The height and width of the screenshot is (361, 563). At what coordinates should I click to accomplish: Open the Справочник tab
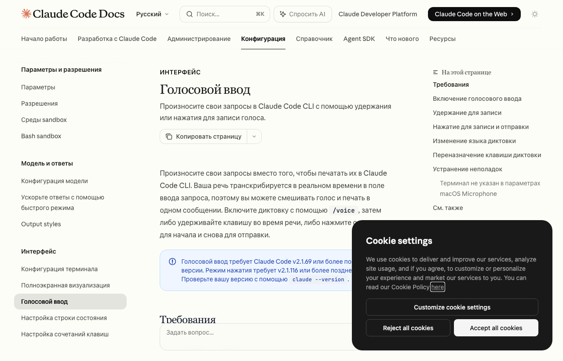(x=314, y=39)
